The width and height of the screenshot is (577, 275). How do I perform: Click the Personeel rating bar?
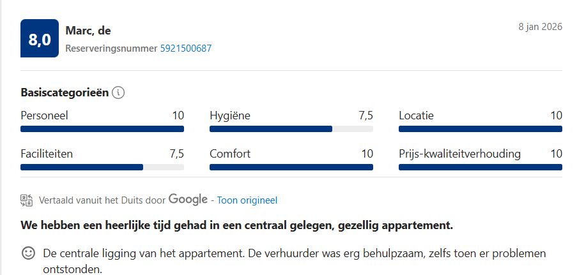[x=102, y=129]
